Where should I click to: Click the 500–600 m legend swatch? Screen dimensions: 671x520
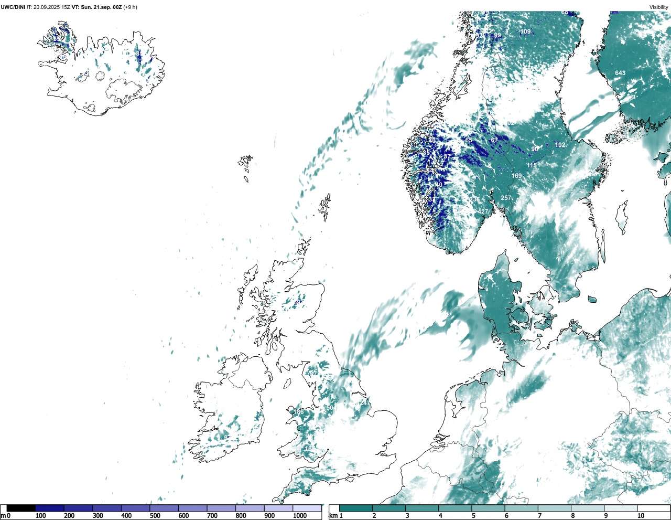[x=164, y=508]
